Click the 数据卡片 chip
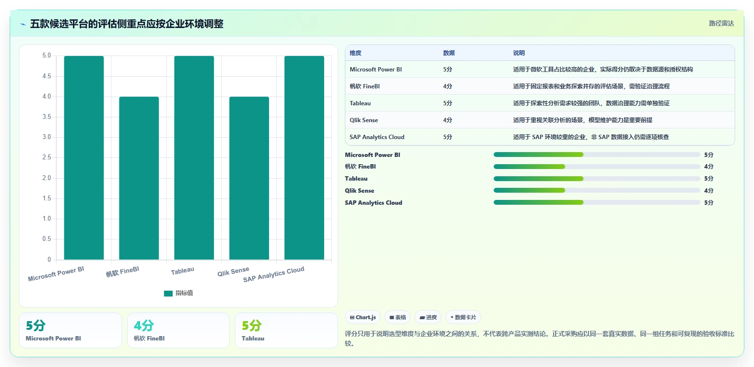754x367 pixels. click(x=463, y=317)
